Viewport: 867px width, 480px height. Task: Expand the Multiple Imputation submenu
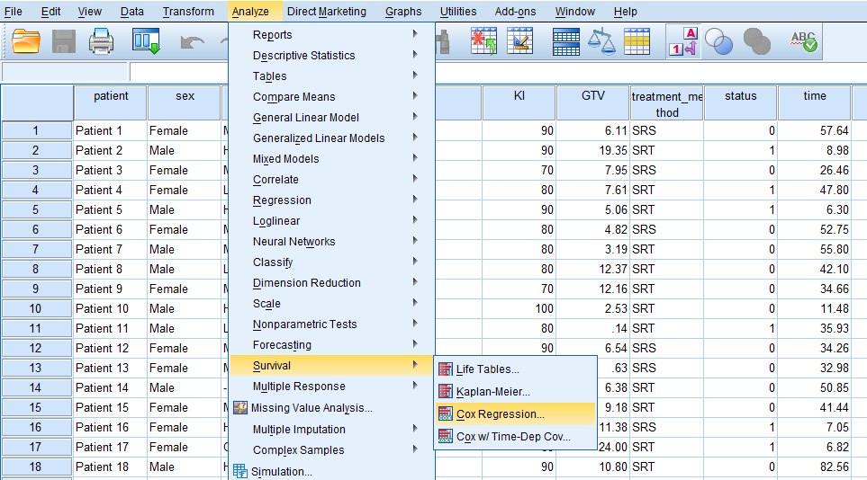coord(331,429)
